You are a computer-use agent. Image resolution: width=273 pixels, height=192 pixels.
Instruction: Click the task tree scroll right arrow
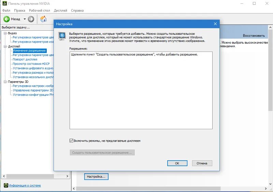(67, 176)
